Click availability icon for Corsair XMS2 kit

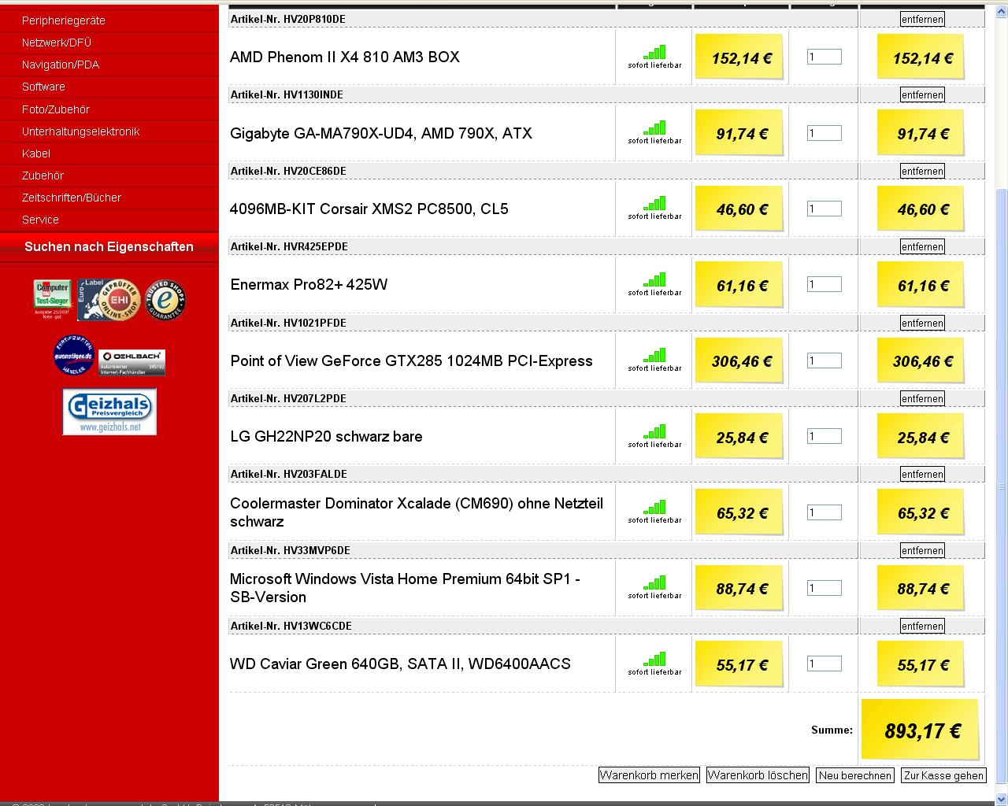pyautogui.click(x=654, y=203)
